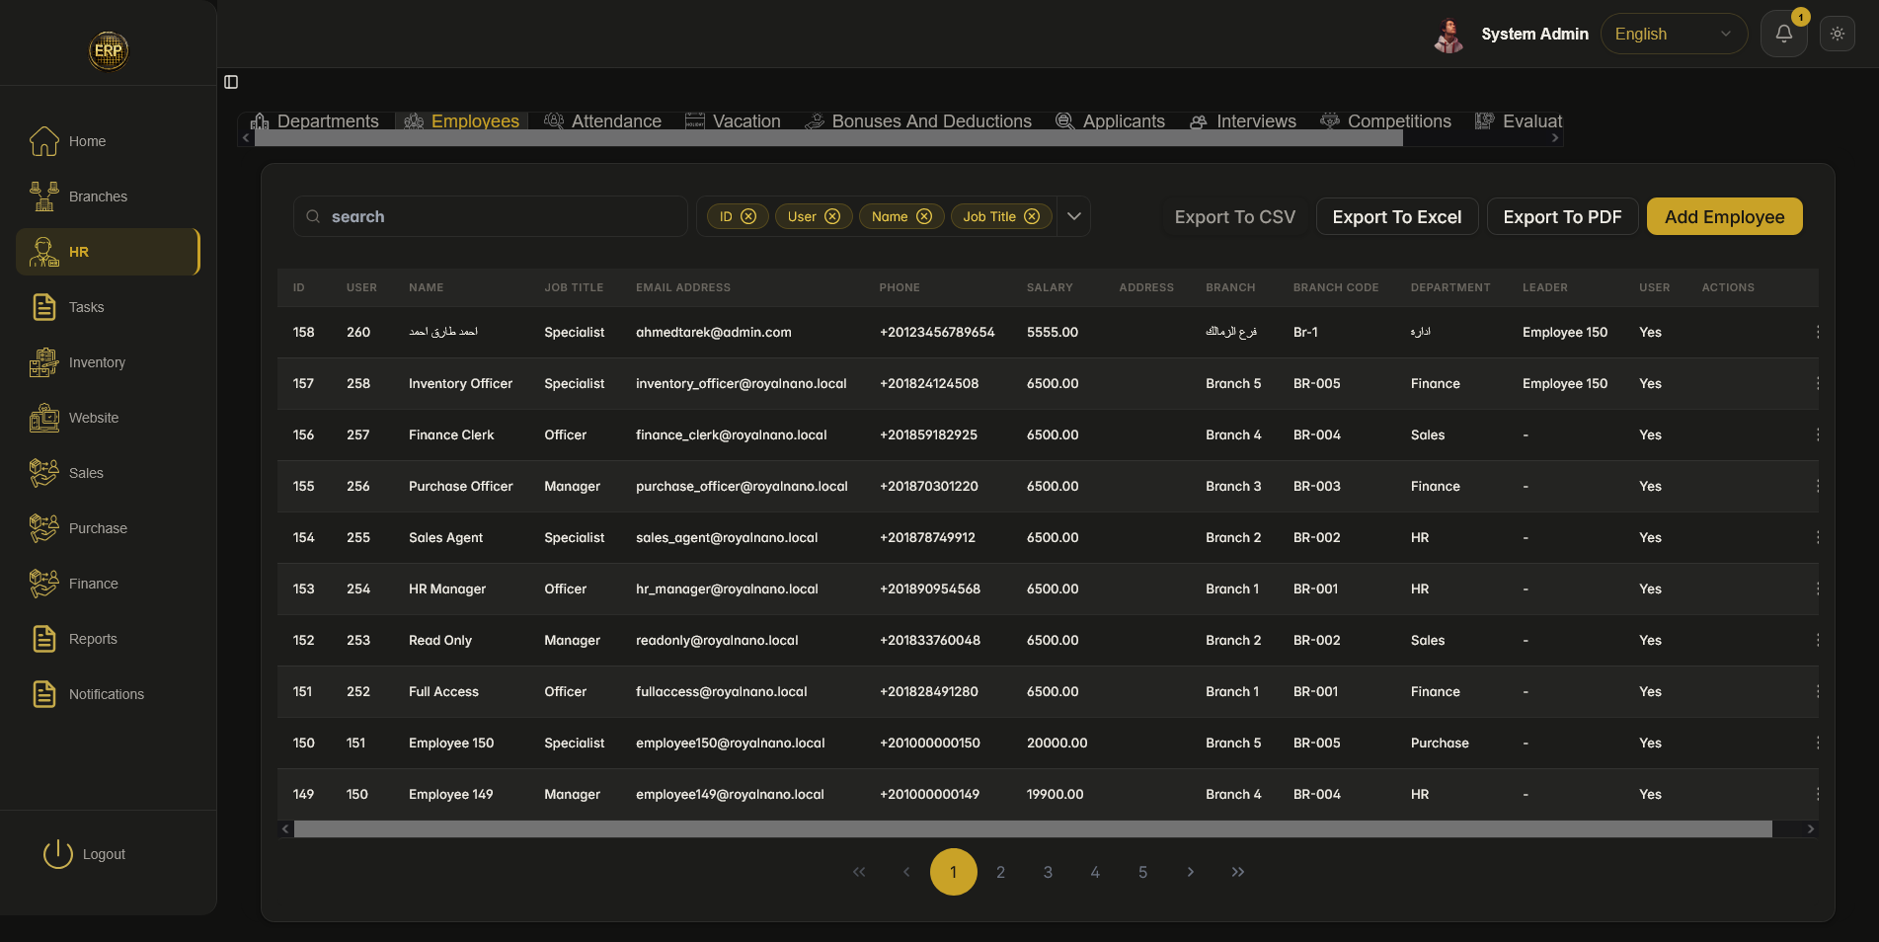Click Purchase Officer name cell
Viewport: 1879px width, 942px height.
tap(460, 486)
